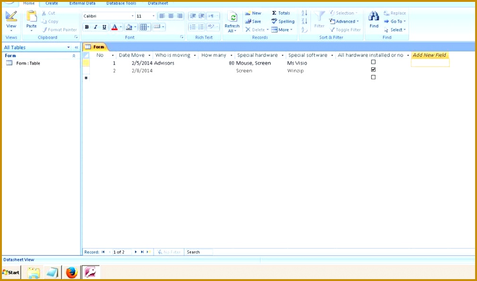
Task: Open More records dropdown
Action: click(x=282, y=30)
